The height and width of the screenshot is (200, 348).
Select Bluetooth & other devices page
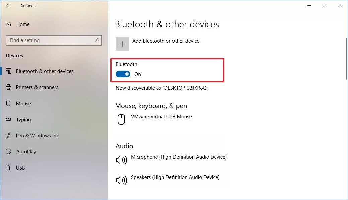(45, 71)
